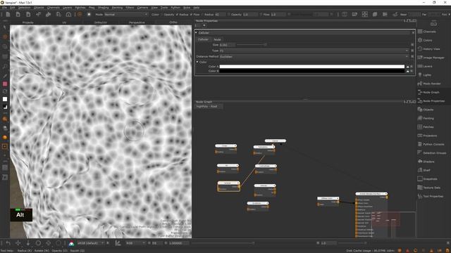Click the node graph breadcrumb tab
The height and width of the screenshot is (253, 451).
[x=209, y=106]
